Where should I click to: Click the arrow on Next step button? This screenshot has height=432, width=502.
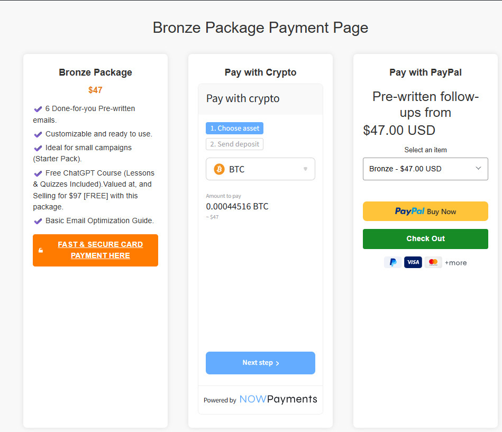tap(278, 363)
